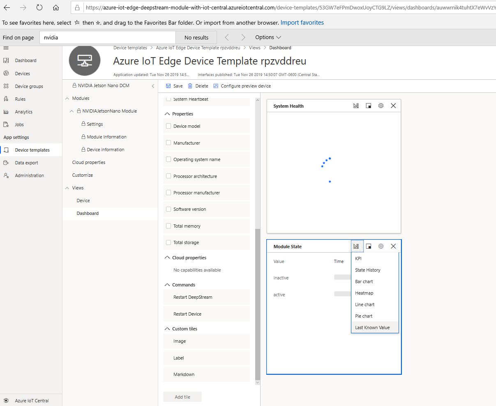
Task: Open System Health tile settings gear
Action: click(x=381, y=106)
